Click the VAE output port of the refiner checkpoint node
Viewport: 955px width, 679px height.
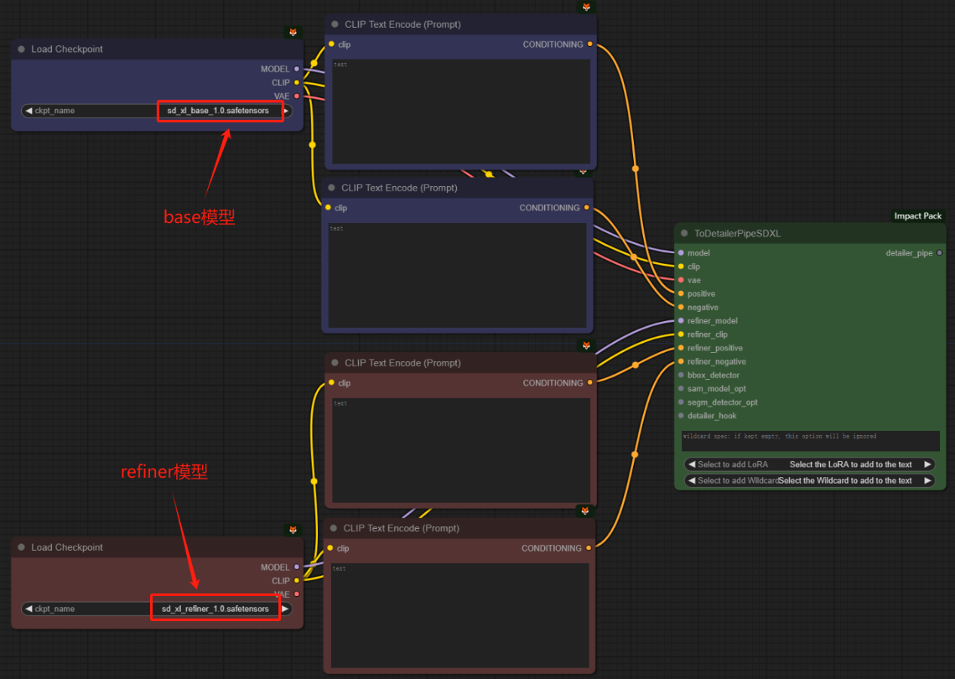pyautogui.click(x=297, y=595)
